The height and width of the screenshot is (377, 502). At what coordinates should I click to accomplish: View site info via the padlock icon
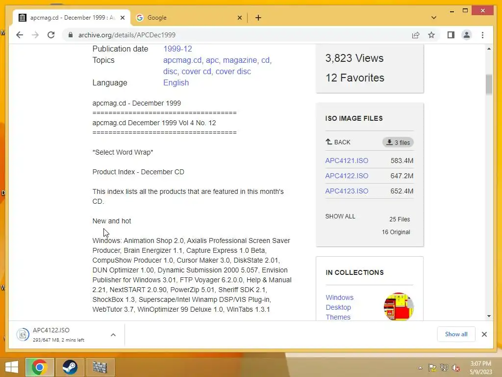71,35
